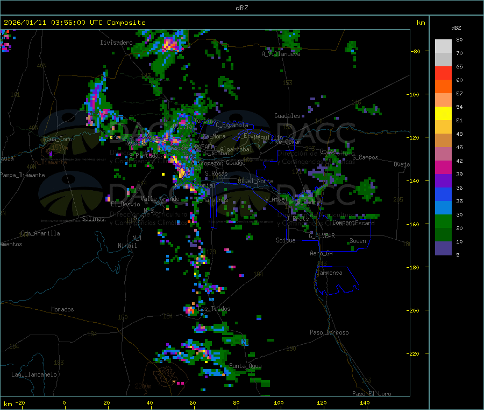This screenshot has height=410, width=484.
Task: Click the A_Villanueva place label
Action: [281, 54]
